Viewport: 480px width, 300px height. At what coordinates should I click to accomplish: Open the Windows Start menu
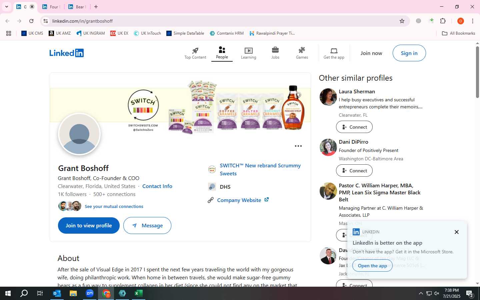[x=8, y=293]
